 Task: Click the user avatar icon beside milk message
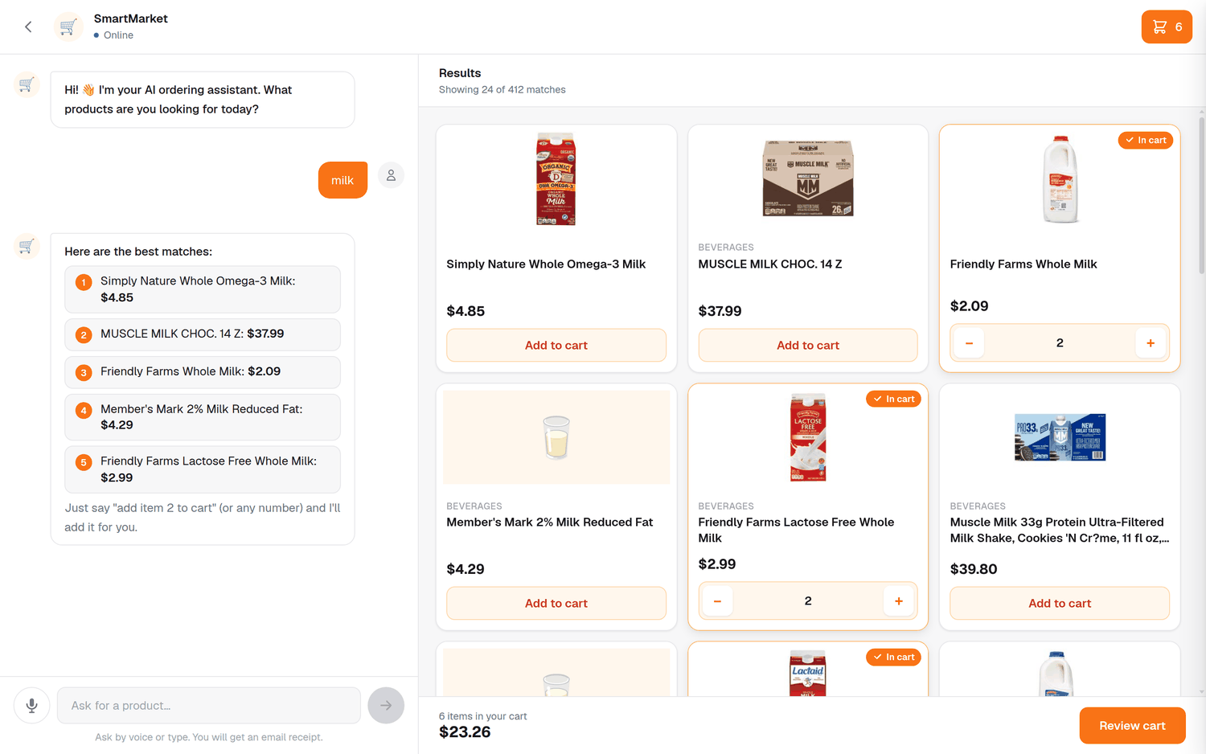coord(391,174)
